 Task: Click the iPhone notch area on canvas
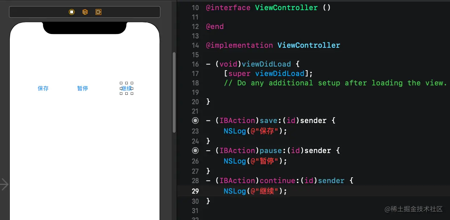click(x=85, y=28)
